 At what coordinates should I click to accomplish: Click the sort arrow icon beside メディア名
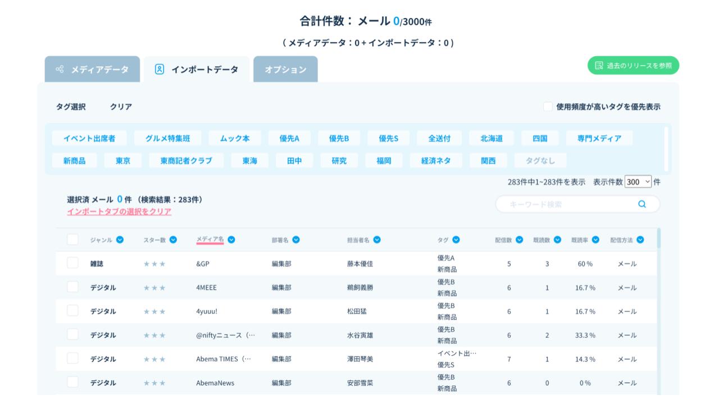(x=231, y=240)
